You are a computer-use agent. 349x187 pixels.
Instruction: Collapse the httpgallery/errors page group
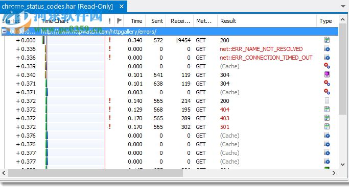[5, 32]
